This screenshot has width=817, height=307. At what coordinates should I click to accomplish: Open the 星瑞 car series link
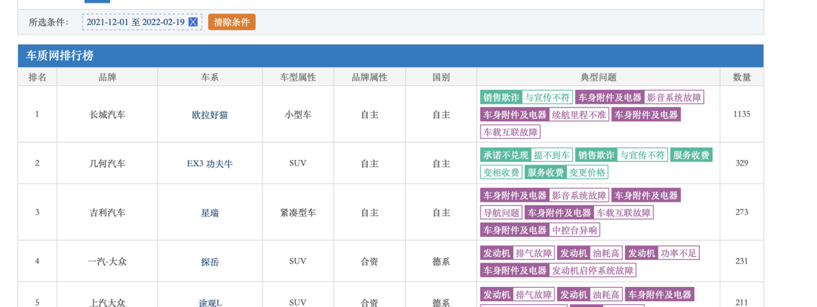tap(210, 212)
